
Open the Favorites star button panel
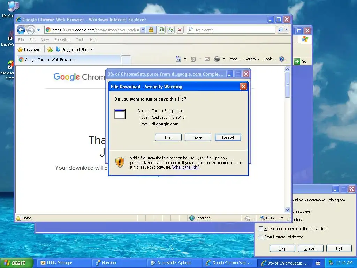(x=29, y=49)
